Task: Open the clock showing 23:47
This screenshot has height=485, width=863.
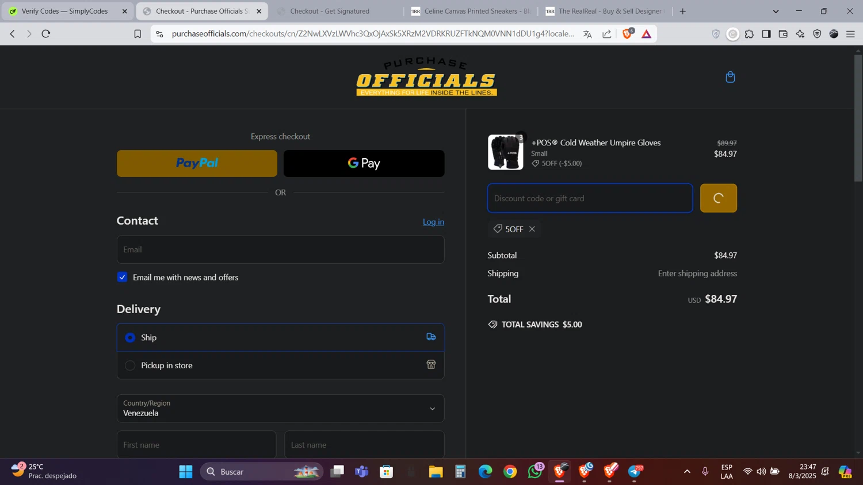Action: 802,471
